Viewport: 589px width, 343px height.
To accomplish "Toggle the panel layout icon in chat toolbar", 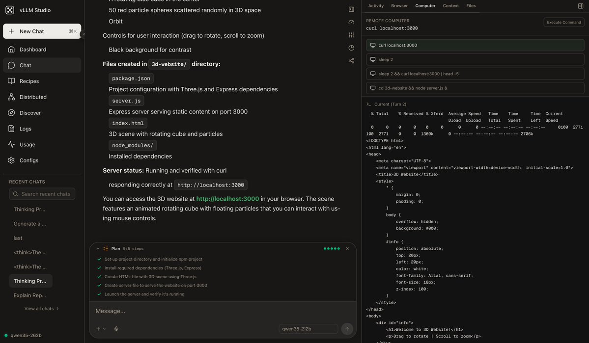I will click(x=351, y=9).
